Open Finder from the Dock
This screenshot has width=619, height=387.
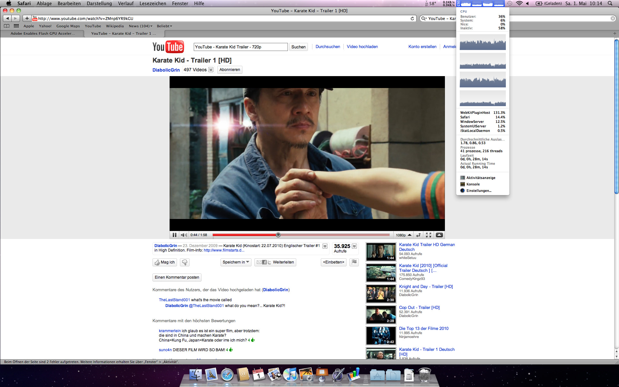click(196, 374)
